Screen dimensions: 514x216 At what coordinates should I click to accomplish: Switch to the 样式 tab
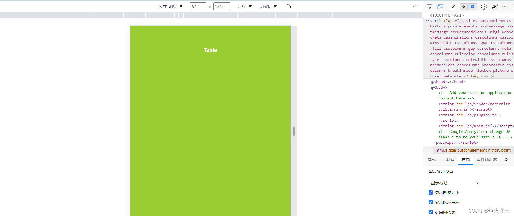click(x=432, y=160)
